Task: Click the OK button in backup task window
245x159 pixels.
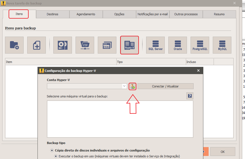Action: (x=223, y=152)
